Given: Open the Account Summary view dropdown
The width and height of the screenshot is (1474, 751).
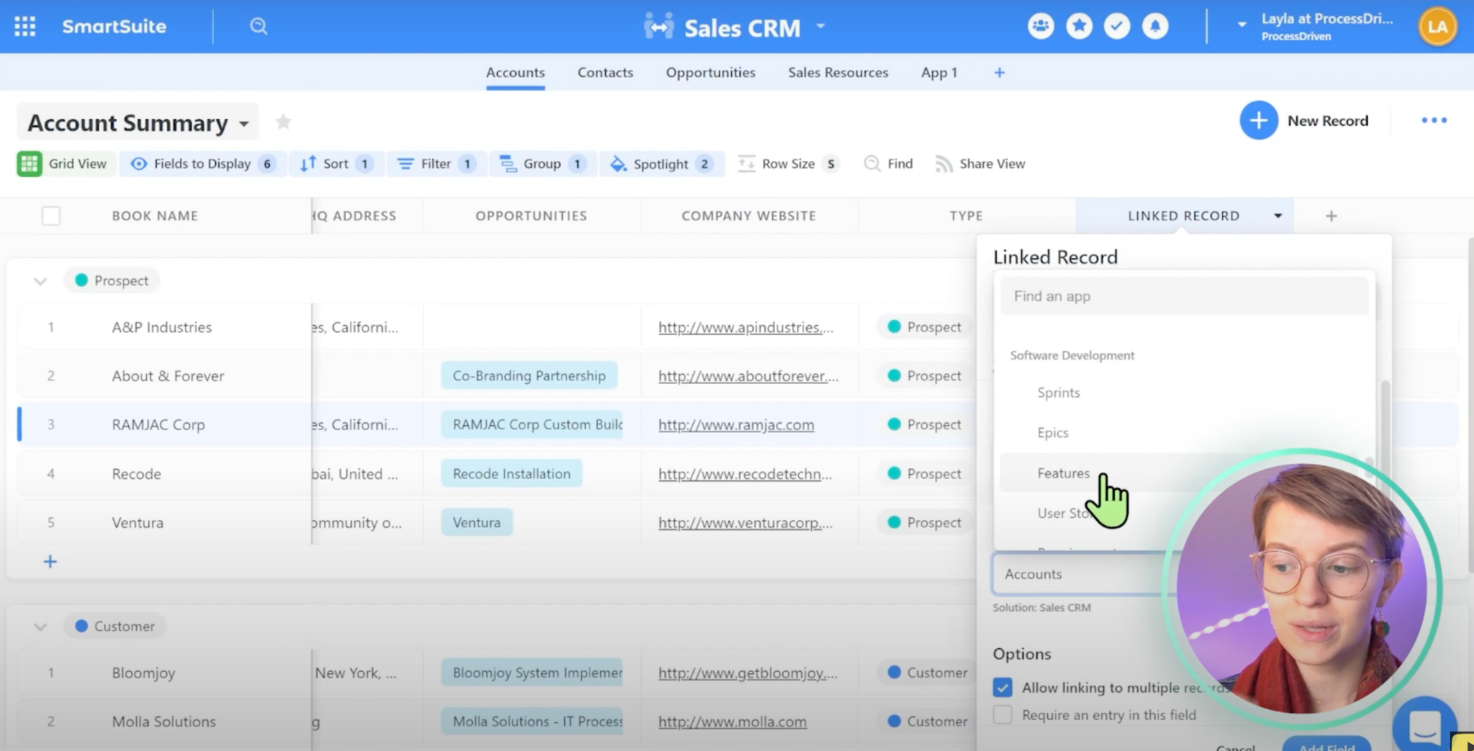Looking at the screenshot, I should [x=244, y=124].
